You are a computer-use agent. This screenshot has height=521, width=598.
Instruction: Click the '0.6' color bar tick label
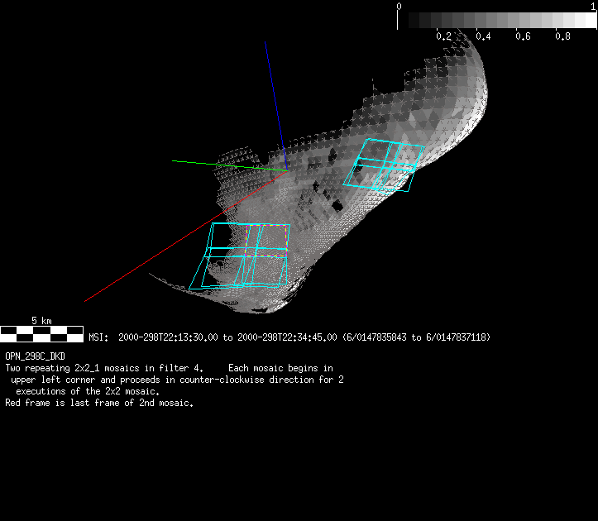coord(523,36)
